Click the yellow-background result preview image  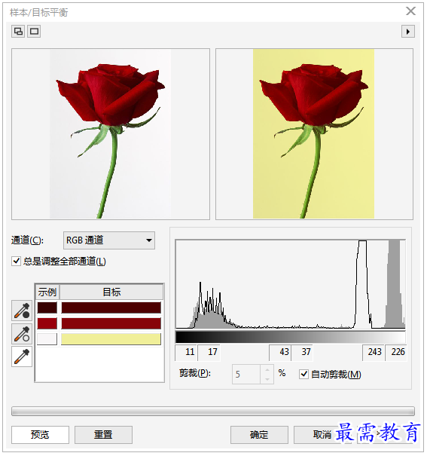pos(314,133)
